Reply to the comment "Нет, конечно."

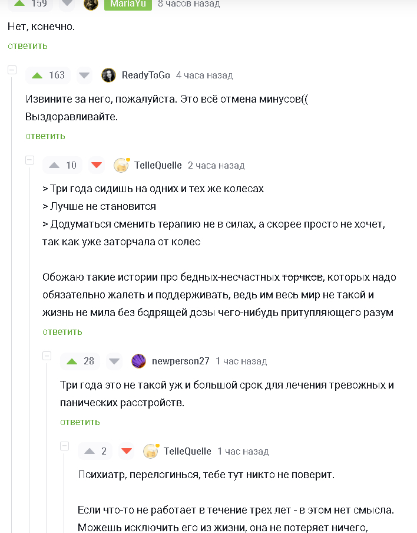coord(27,46)
